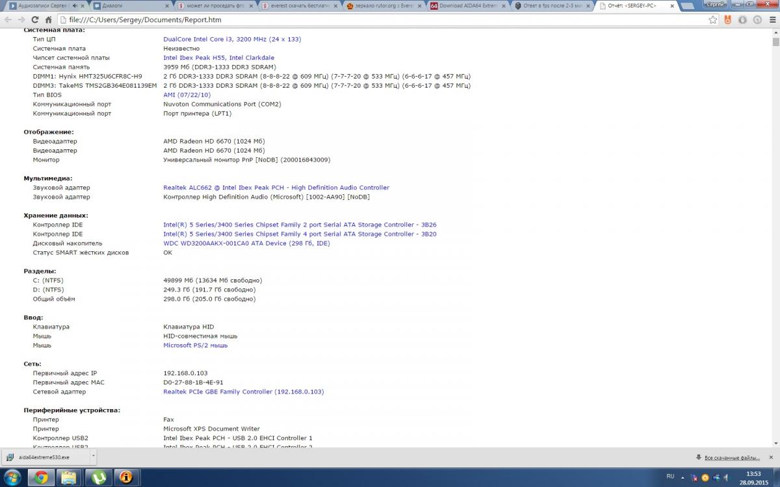Open the 'Ответ в fps после 2-3 мин' tab

[x=552, y=5]
